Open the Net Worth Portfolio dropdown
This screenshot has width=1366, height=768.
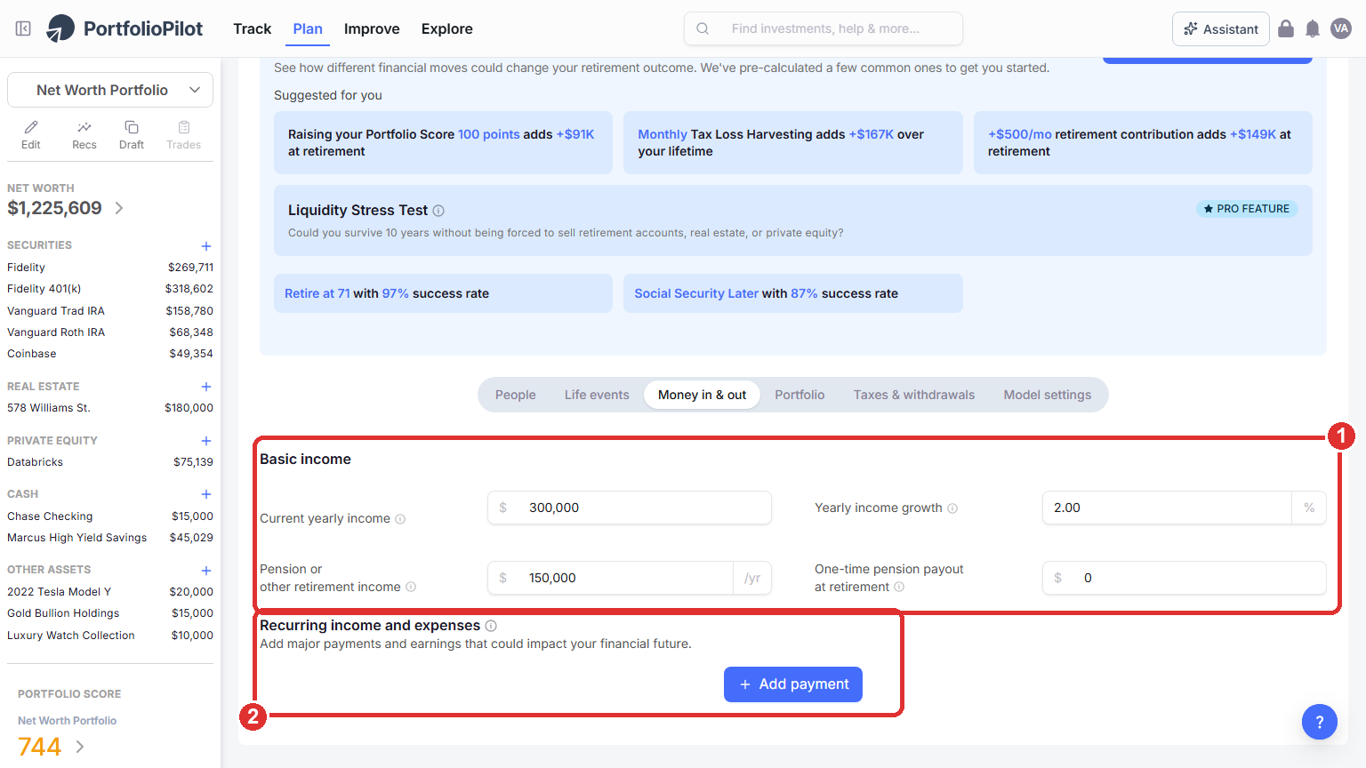(110, 90)
